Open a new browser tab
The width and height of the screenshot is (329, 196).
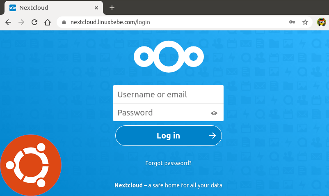pyautogui.click(x=112, y=8)
